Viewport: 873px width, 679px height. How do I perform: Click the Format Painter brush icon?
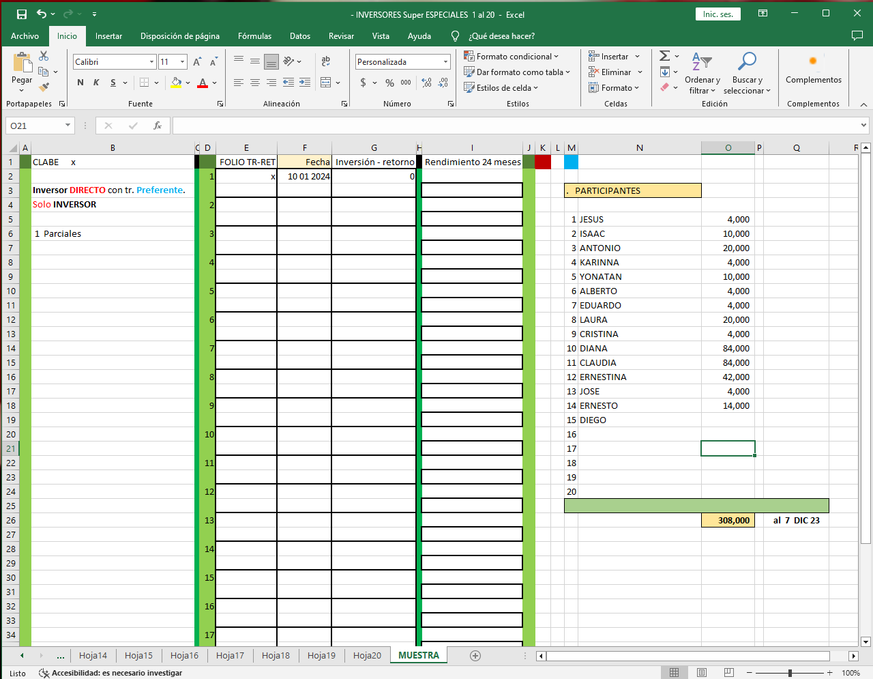point(44,87)
